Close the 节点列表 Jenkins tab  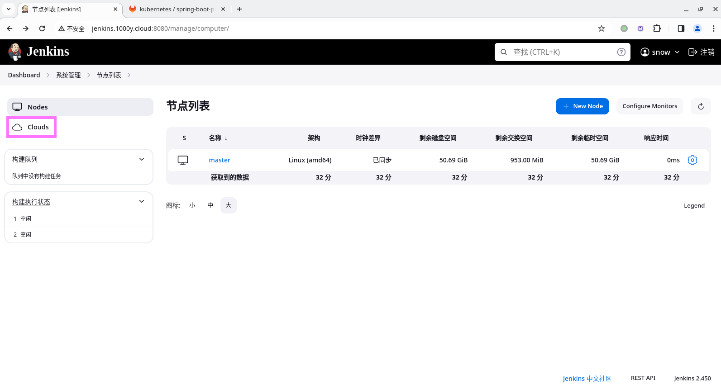(115, 9)
